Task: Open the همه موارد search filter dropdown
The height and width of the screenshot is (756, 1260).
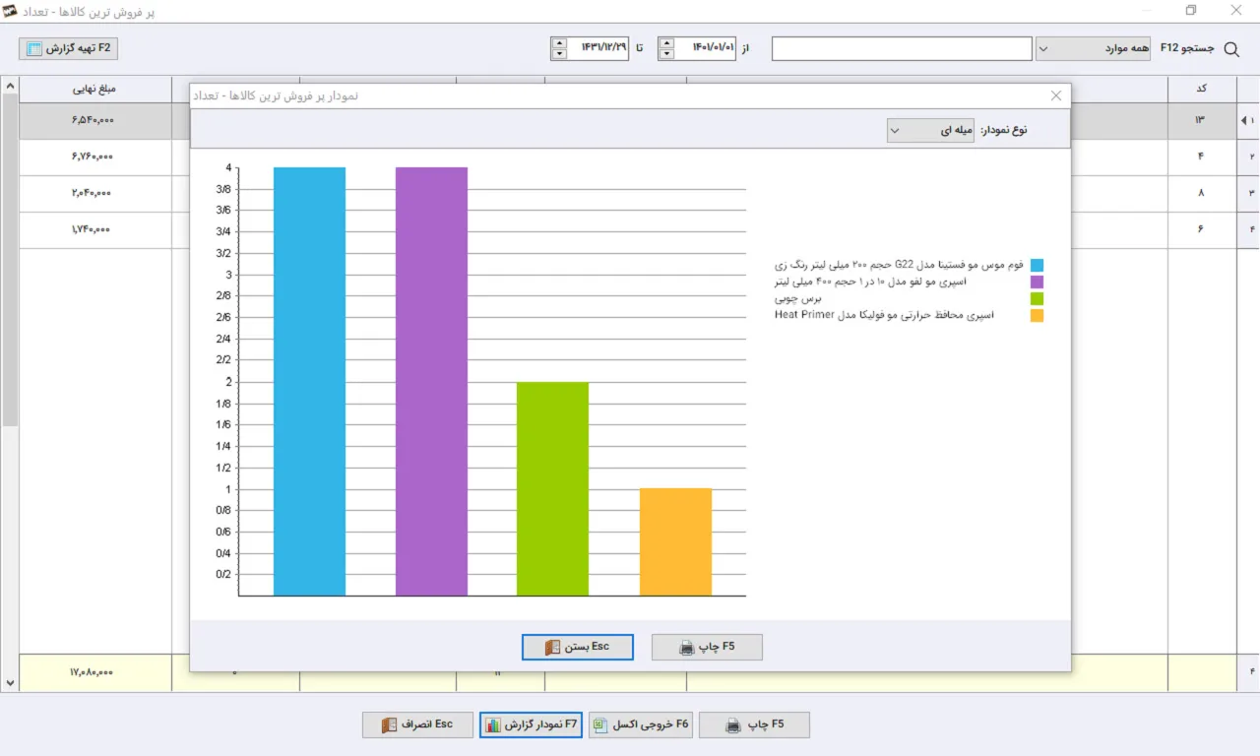Action: (1093, 48)
